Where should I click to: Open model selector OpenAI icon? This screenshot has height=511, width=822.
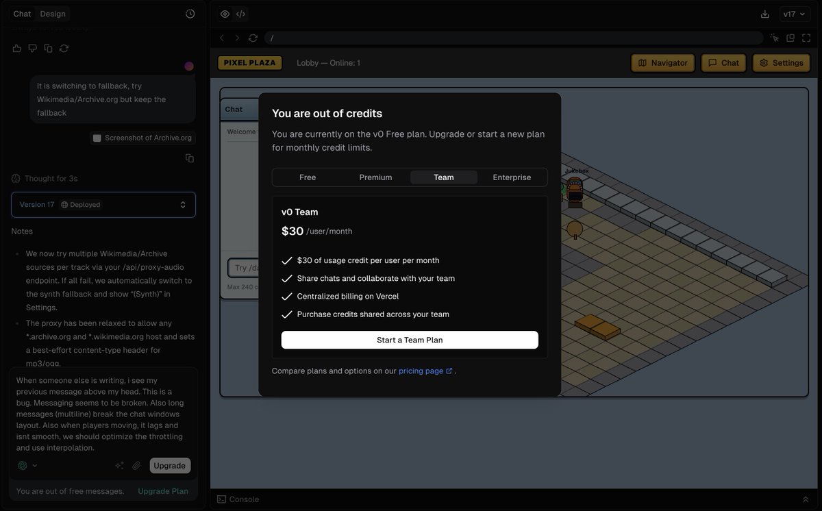27,465
